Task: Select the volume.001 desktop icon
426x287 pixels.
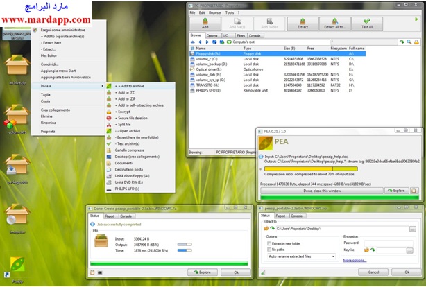Action: [17, 119]
